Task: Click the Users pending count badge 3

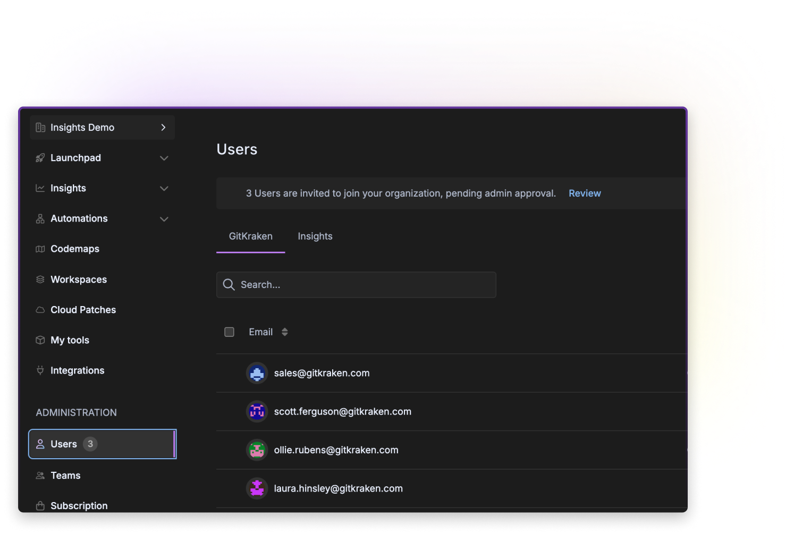Action: coord(90,444)
